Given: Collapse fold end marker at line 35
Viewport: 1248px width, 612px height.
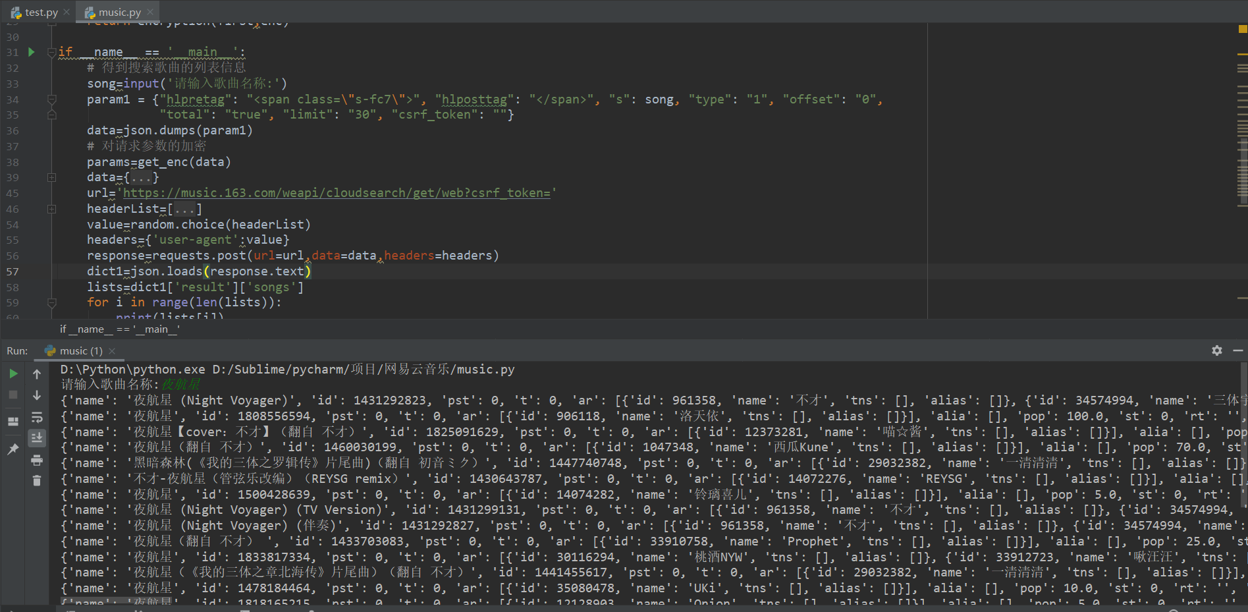Looking at the screenshot, I should (52, 115).
